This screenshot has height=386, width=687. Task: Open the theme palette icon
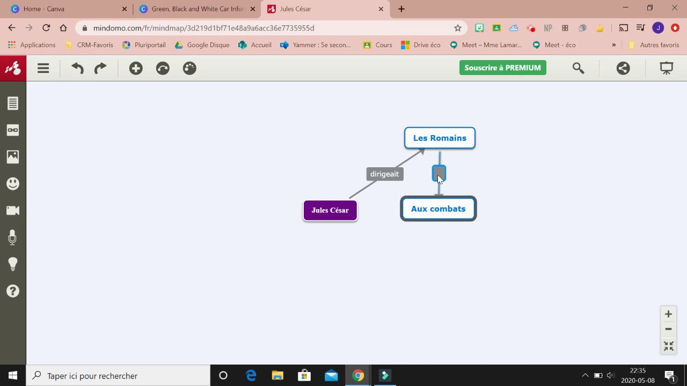pos(189,68)
